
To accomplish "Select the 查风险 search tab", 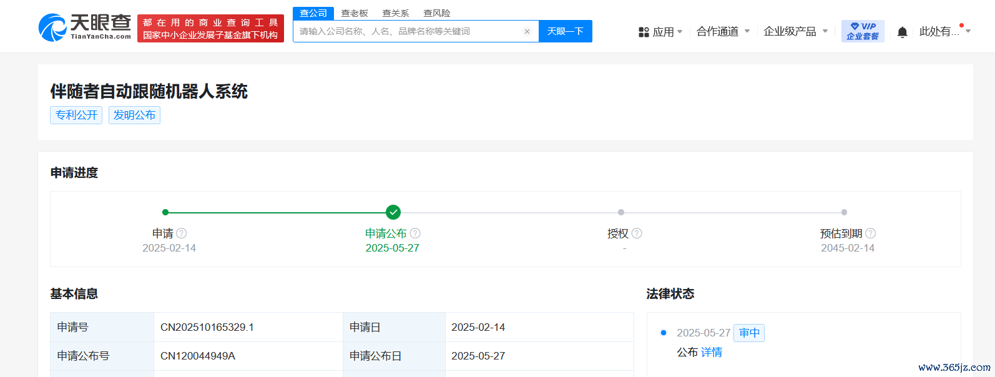I will (437, 13).
